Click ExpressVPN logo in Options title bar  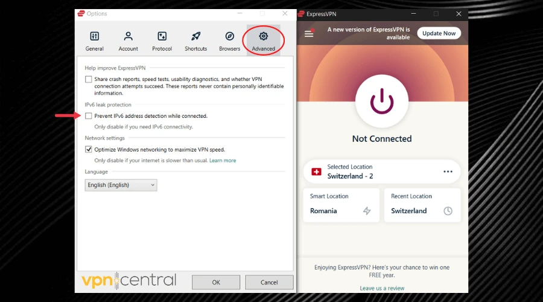coord(81,13)
